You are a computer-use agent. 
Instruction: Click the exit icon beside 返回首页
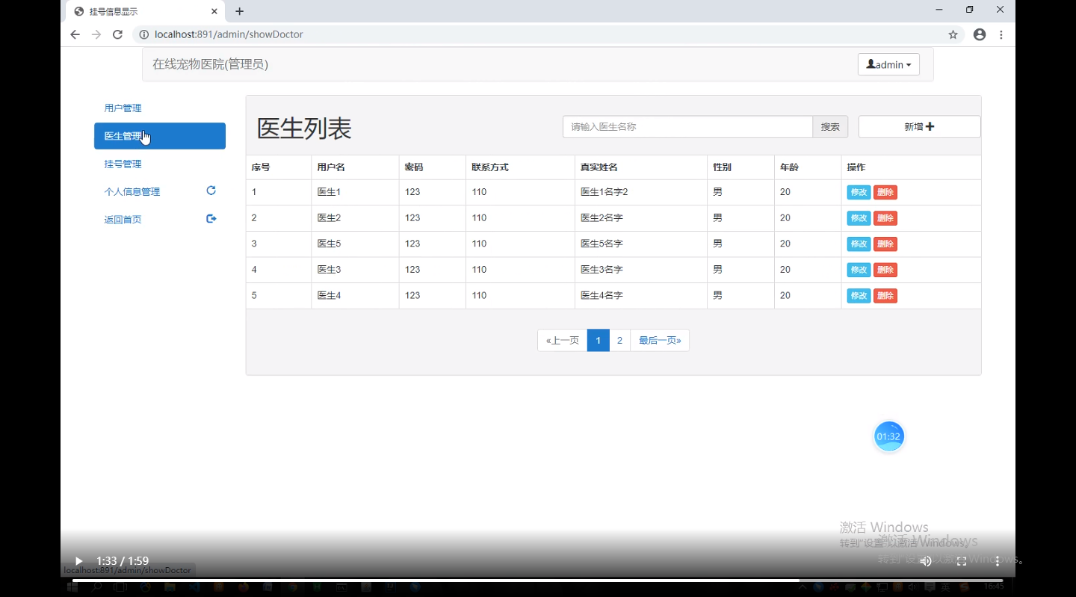[x=211, y=218]
